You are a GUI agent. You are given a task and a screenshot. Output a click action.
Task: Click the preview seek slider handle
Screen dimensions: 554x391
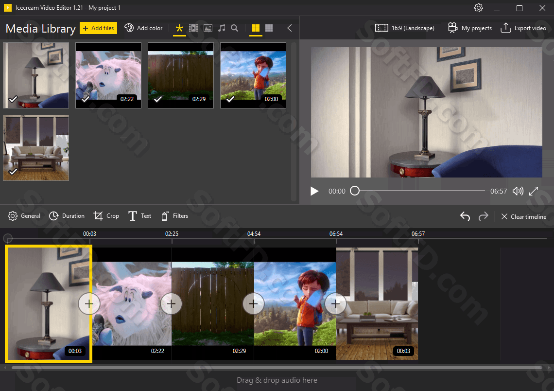tap(355, 191)
